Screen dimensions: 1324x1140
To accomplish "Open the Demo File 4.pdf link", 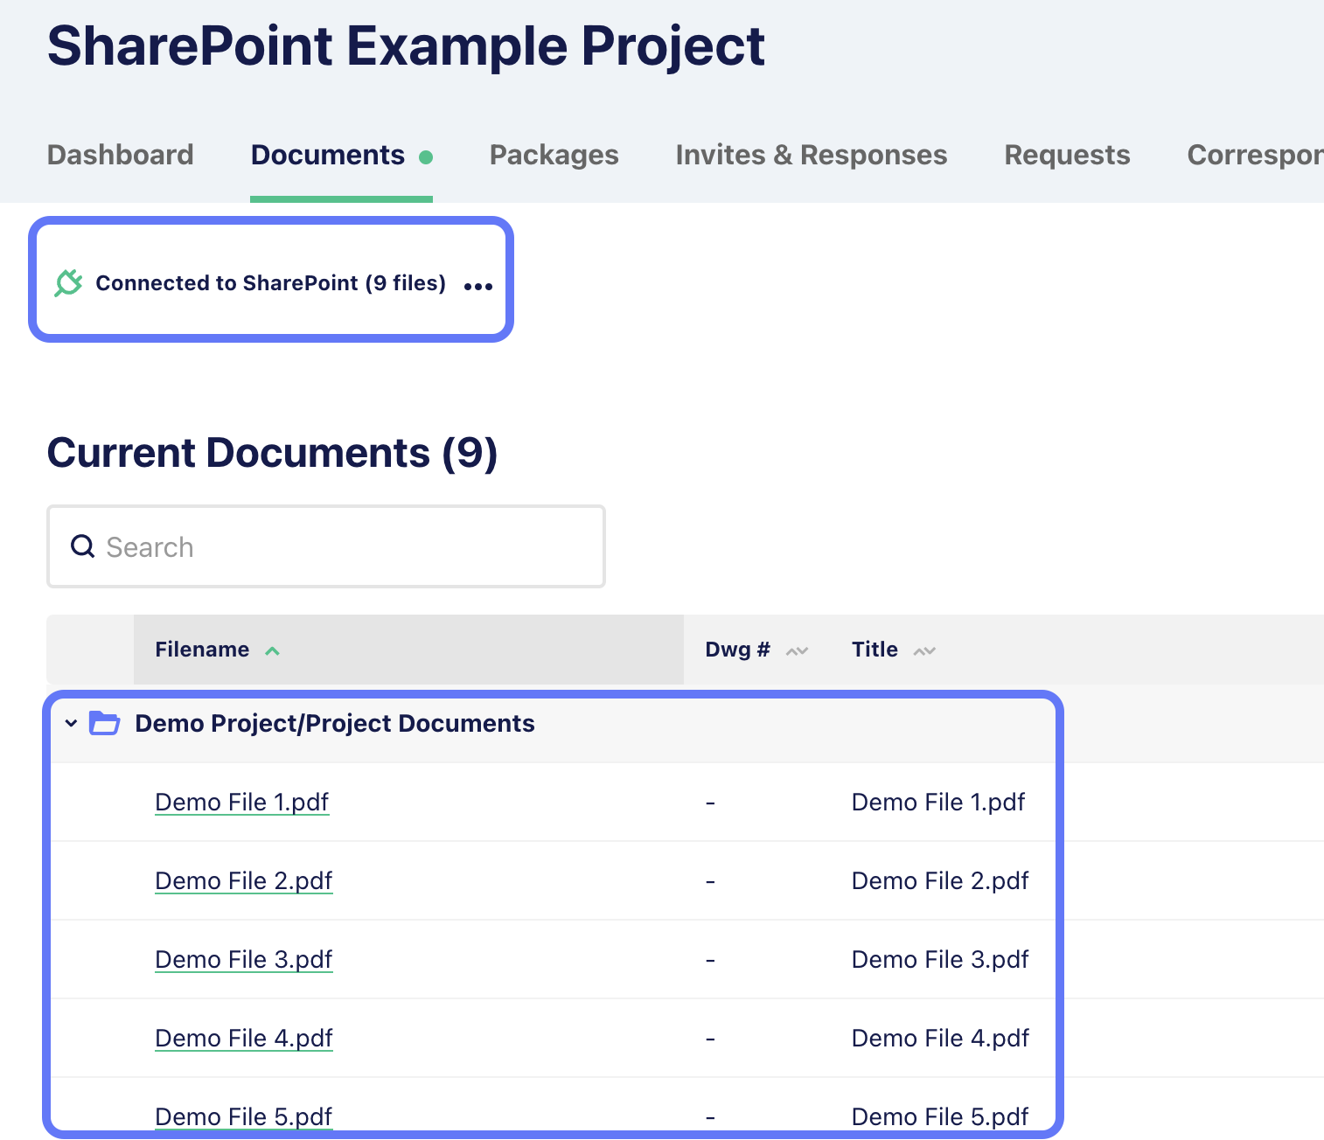I will click(244, 1038).
